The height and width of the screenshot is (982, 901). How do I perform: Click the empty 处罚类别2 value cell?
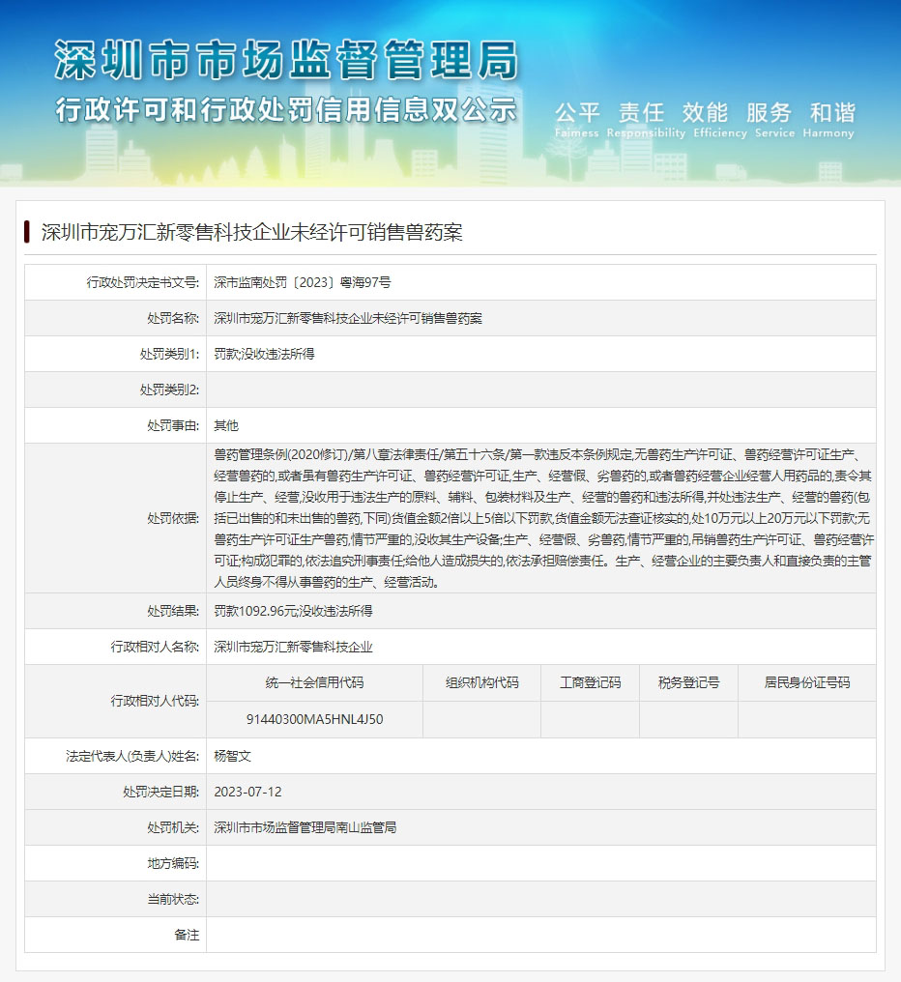pos(539,390)
